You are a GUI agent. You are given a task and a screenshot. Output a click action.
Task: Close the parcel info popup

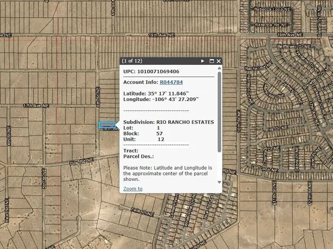(x=218, y=61)
